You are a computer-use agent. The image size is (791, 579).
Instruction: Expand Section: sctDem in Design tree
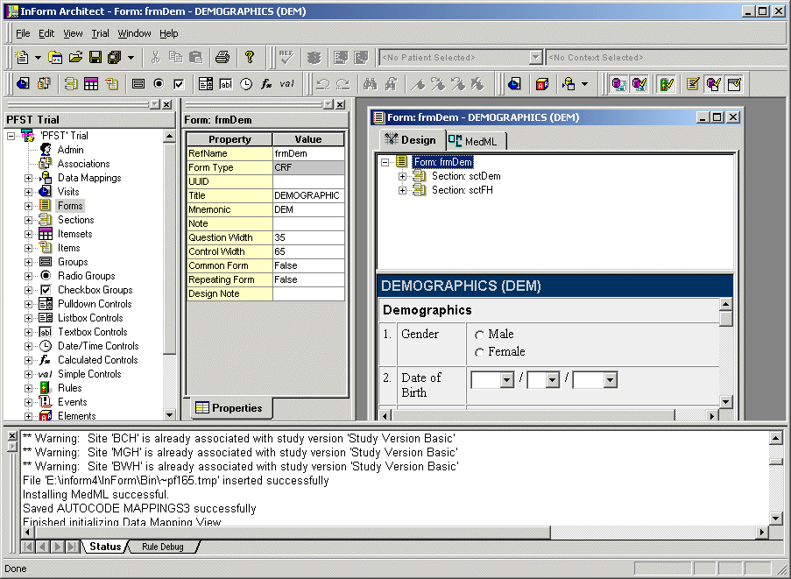coord(402,176)
